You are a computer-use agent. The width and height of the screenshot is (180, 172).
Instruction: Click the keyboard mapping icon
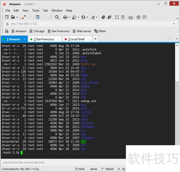coord(131,17)
